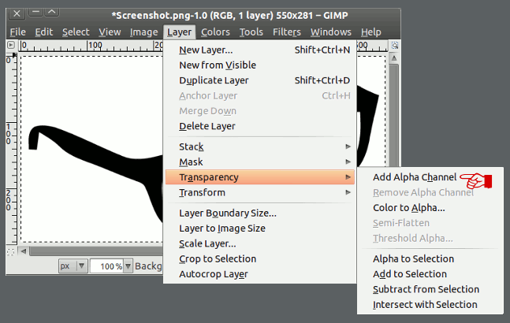This screenshot has width=510, height=323.
Task: Choose Intersect with Selection
Action: coord(430,305)
